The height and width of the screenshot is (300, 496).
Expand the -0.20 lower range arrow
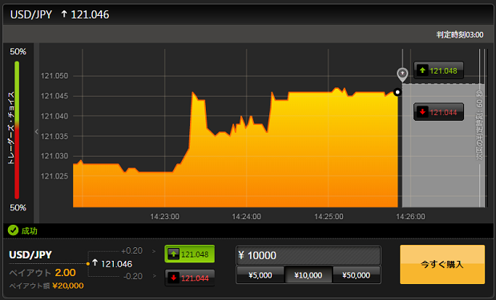click(x=154, y=276)
